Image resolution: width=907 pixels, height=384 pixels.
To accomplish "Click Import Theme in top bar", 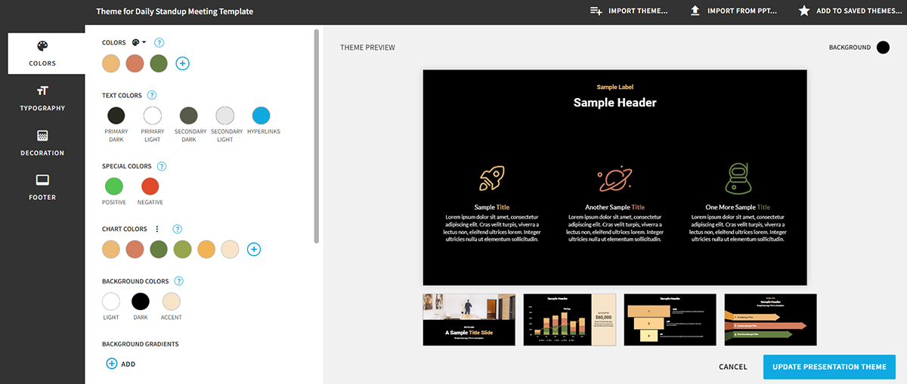I will coord(629,11).
